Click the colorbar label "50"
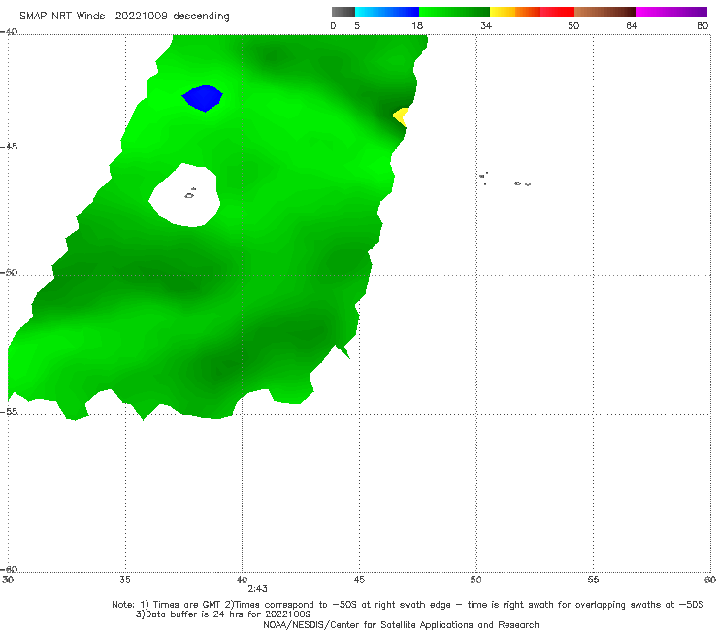This screenshot has width=718, height=631. pyautogui.click(x=573, y=26)
